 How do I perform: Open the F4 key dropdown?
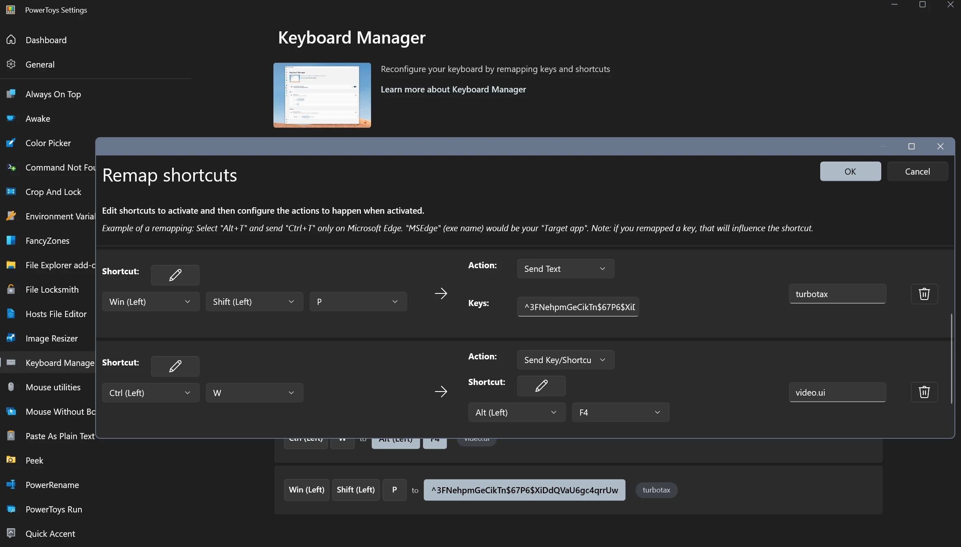[620, 412]
